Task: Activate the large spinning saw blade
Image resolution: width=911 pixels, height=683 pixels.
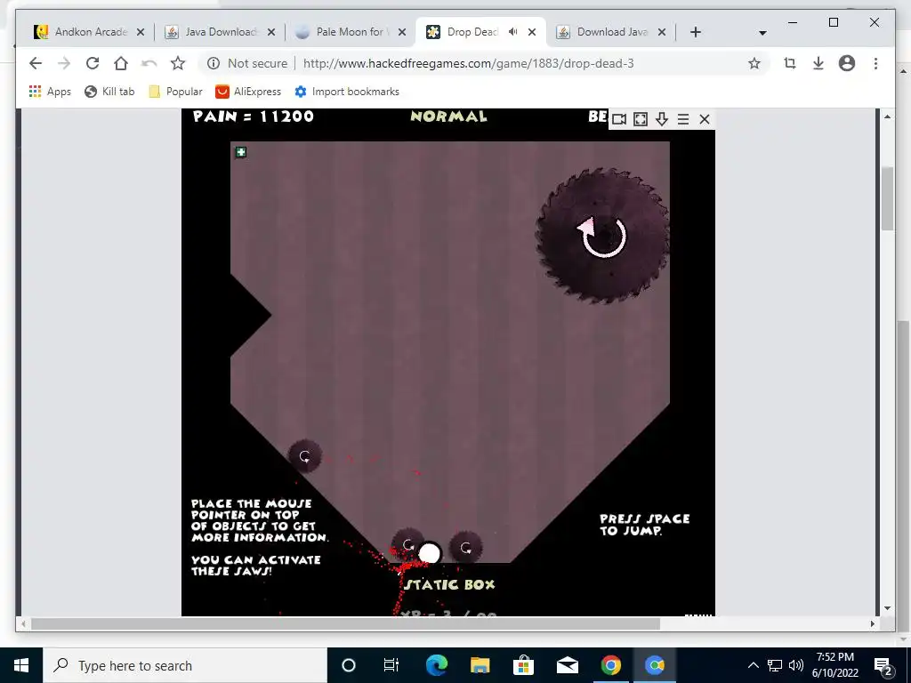Action: tap(602, 236)
